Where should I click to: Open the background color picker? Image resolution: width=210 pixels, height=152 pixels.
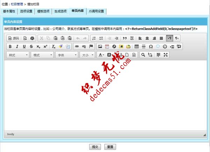point(109,55)
